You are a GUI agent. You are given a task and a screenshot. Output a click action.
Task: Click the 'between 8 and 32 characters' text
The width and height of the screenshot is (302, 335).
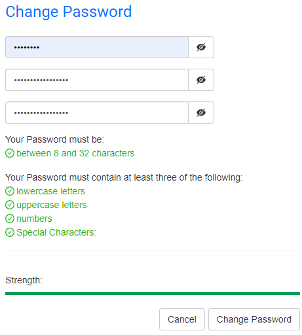(75, 153)
